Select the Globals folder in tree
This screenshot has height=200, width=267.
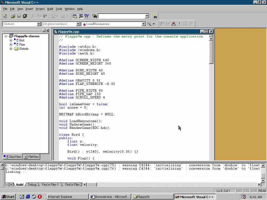tap(24, 49)
